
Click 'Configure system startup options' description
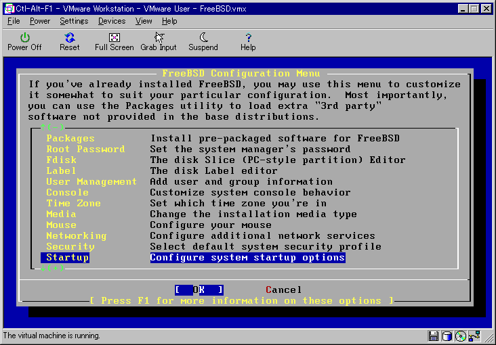248,258
